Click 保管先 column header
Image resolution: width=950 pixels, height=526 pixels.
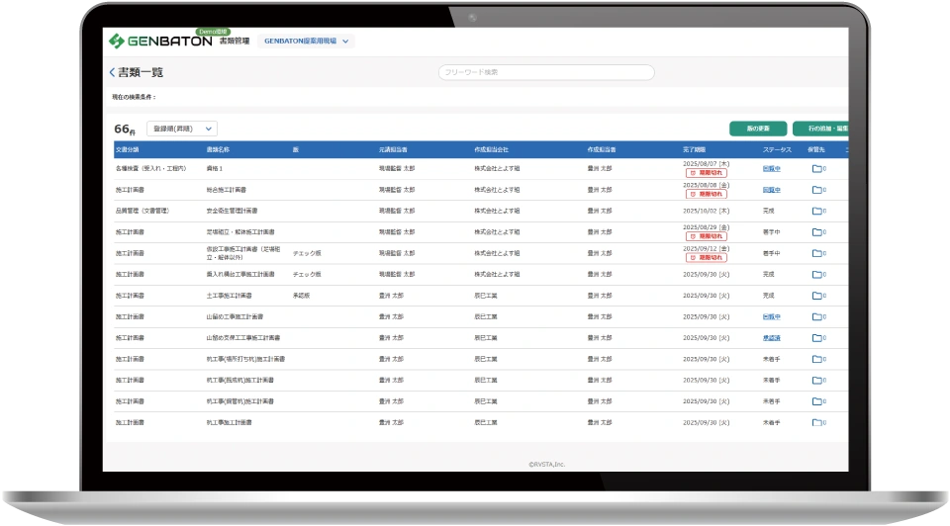816,149
